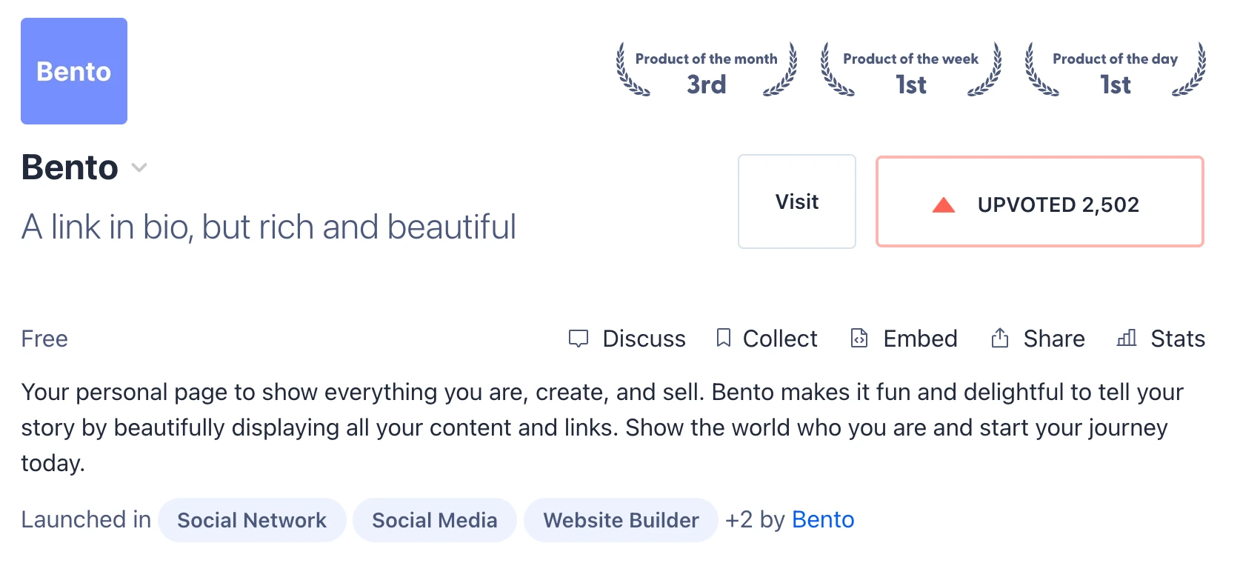Screen dimensions: 1240x563
Task: Visit the Bento website
Action: pos(797,201)
